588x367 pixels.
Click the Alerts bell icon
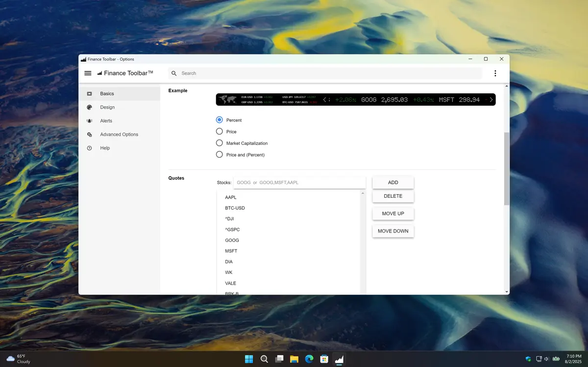pos(89,121)
